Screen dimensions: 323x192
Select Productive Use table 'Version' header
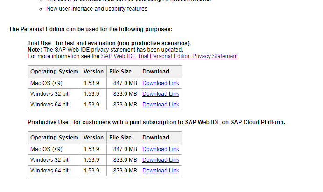[x=93, y=138]
